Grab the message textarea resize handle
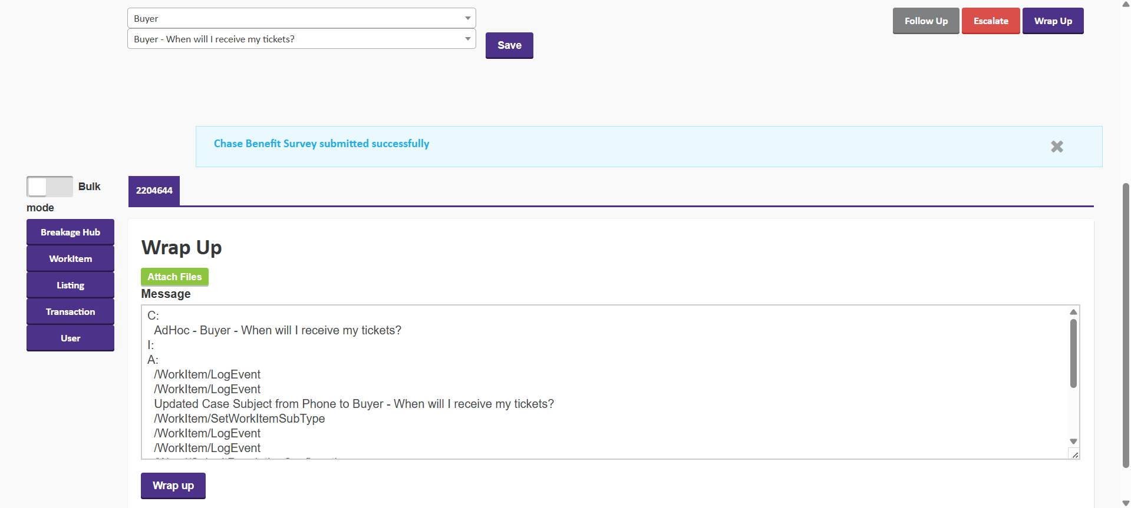This screenshot has height=508, width=1131. click(1074, 454)
